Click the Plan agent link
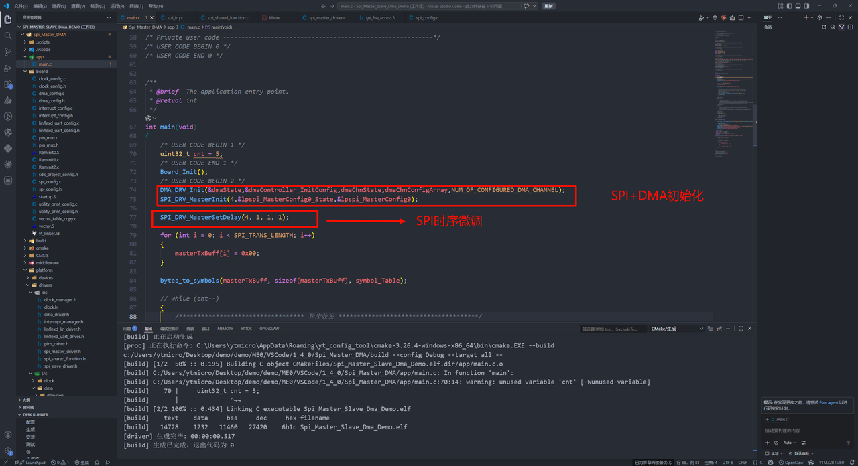Image resolution: width=858 pixels, height=466 pixels. coord(829,403)
